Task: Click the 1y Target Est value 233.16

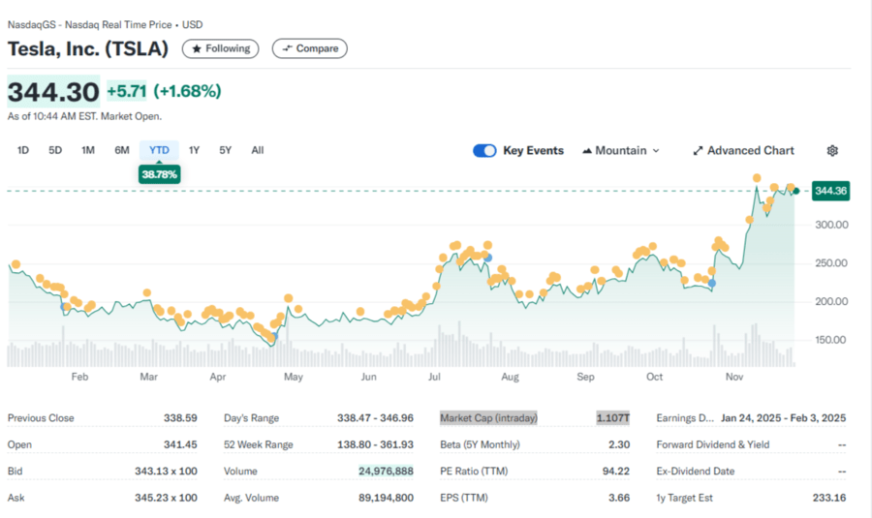Action: click(829, 498)
